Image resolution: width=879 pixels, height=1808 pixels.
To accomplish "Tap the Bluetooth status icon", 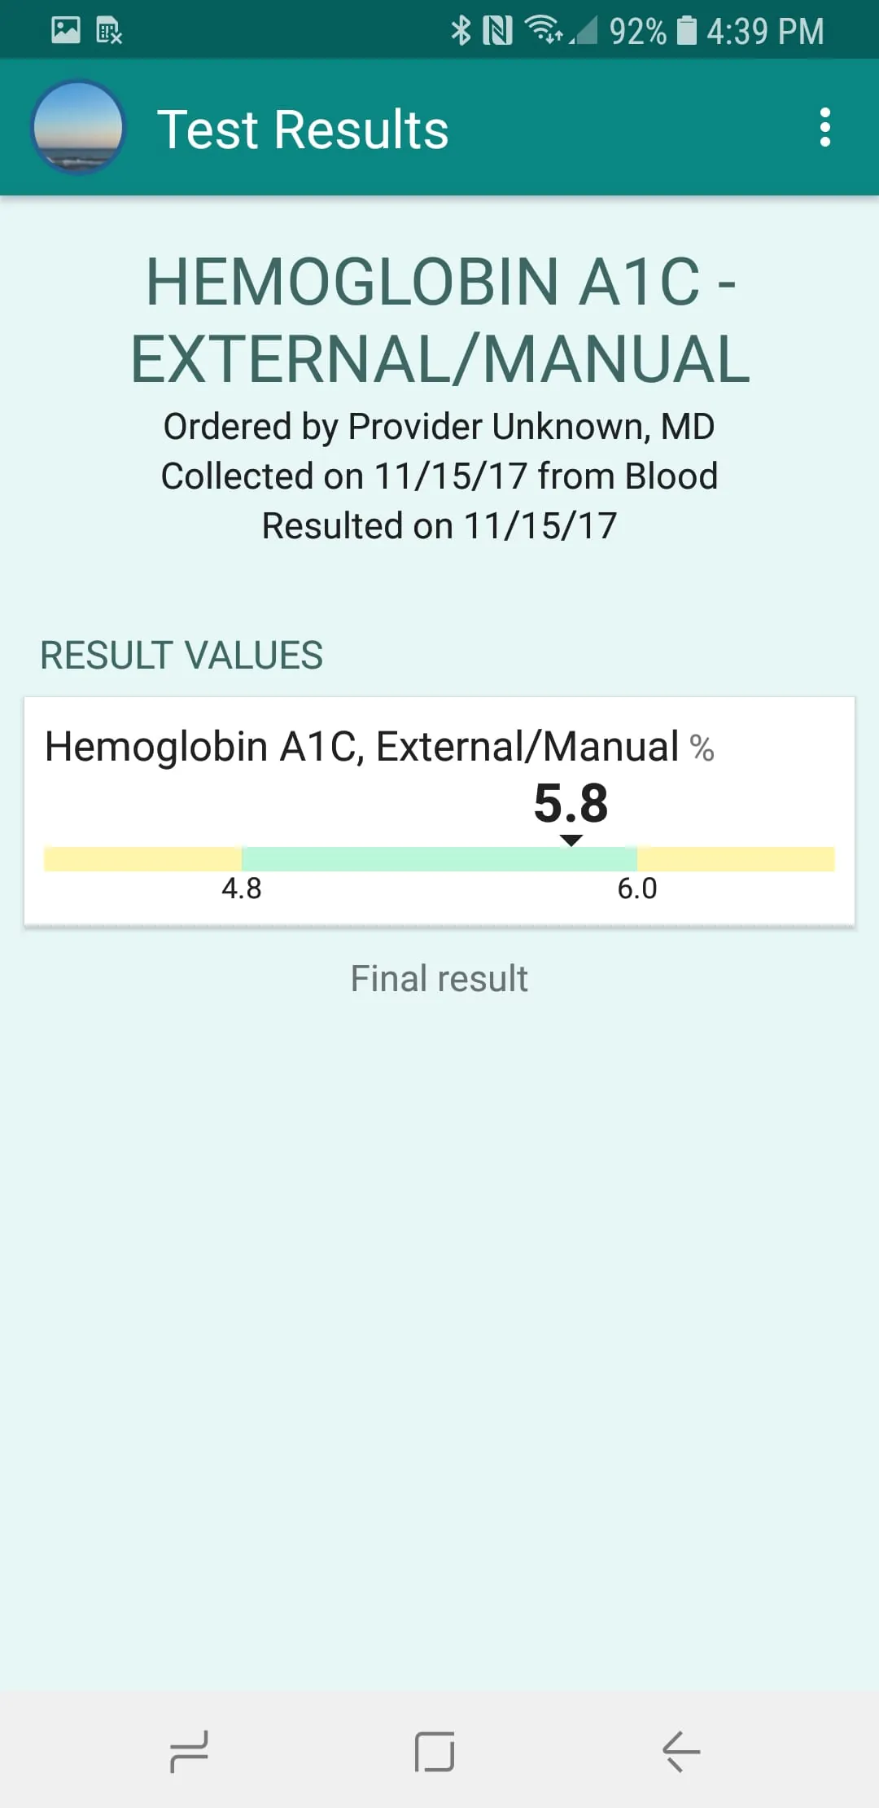I will coord(461,30).
